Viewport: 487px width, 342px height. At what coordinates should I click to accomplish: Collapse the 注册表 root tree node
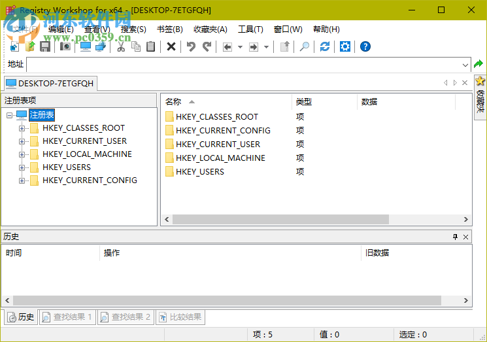[9, 115]
